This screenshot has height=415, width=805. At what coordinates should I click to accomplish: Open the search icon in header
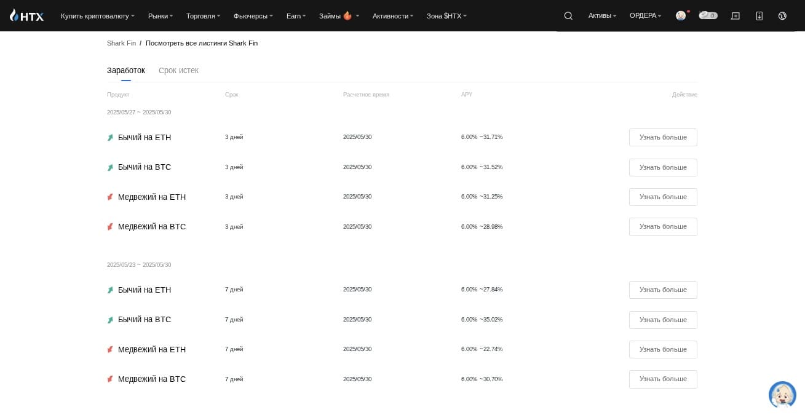click(568, 16)
